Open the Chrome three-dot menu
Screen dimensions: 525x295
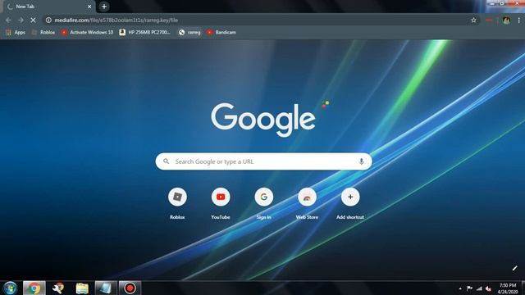519,20
